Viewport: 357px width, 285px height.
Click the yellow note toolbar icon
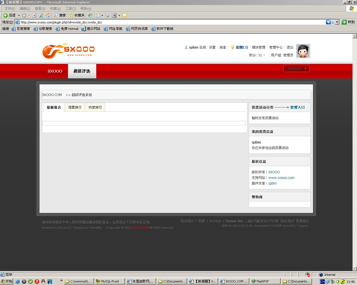tap(125, 15)
